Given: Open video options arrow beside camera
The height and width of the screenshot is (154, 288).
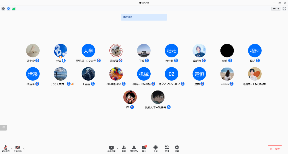Looking at the screenshot, I should 24,149.
